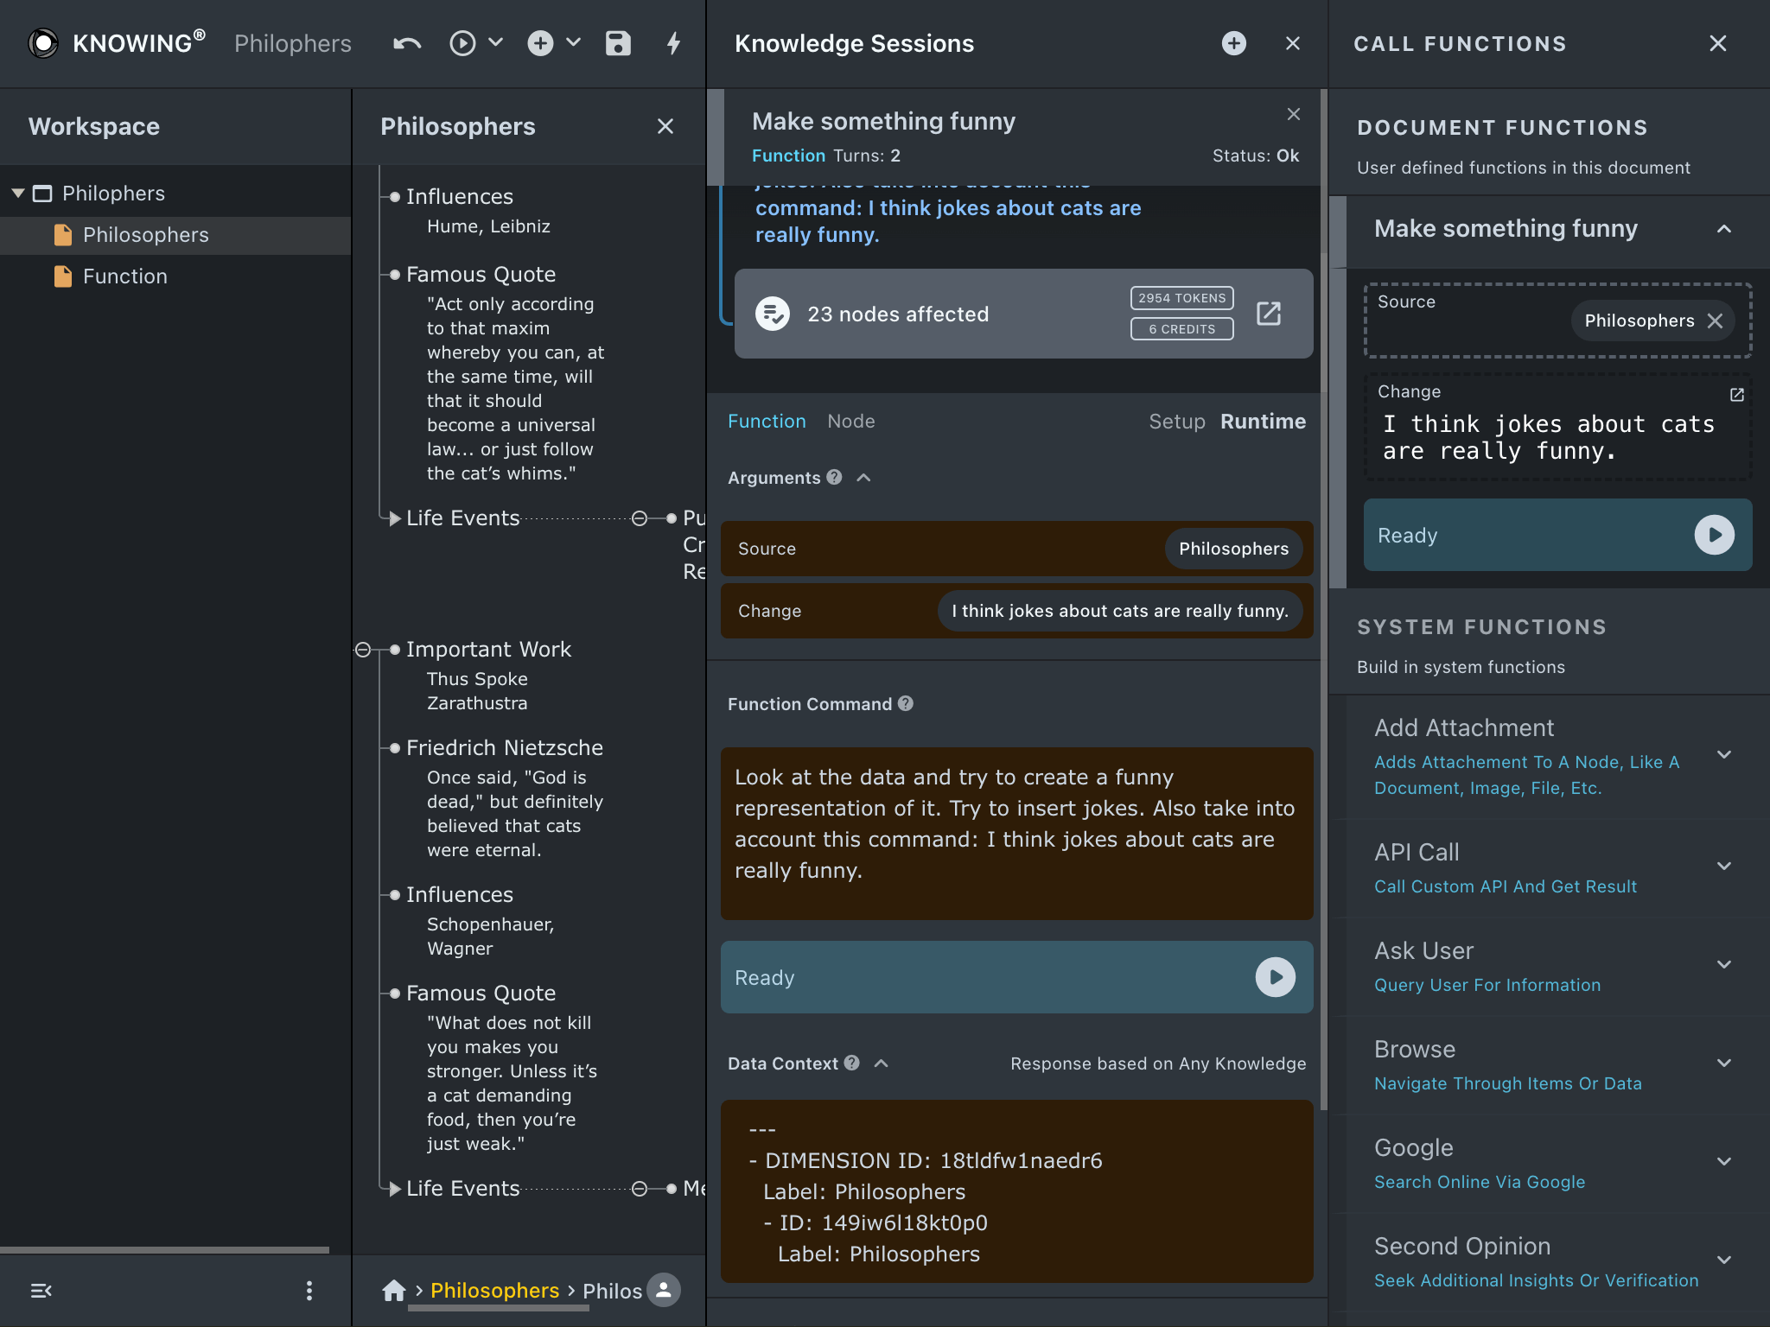Image resolution: width=1770 pixels, height=1327 pixels.
Task: Expand the Add Attachment system function
Action: click(x=1723, y=755)
